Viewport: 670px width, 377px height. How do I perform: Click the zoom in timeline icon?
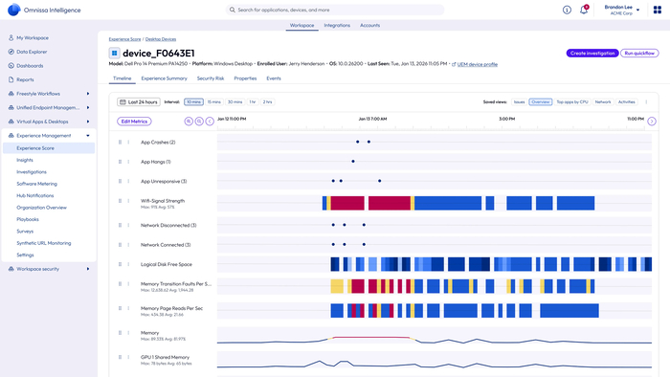[x=189, y=122]
